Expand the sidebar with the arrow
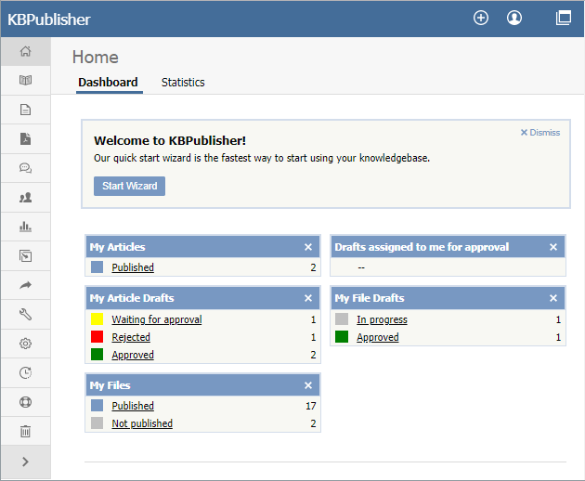 tap(25, 461)
